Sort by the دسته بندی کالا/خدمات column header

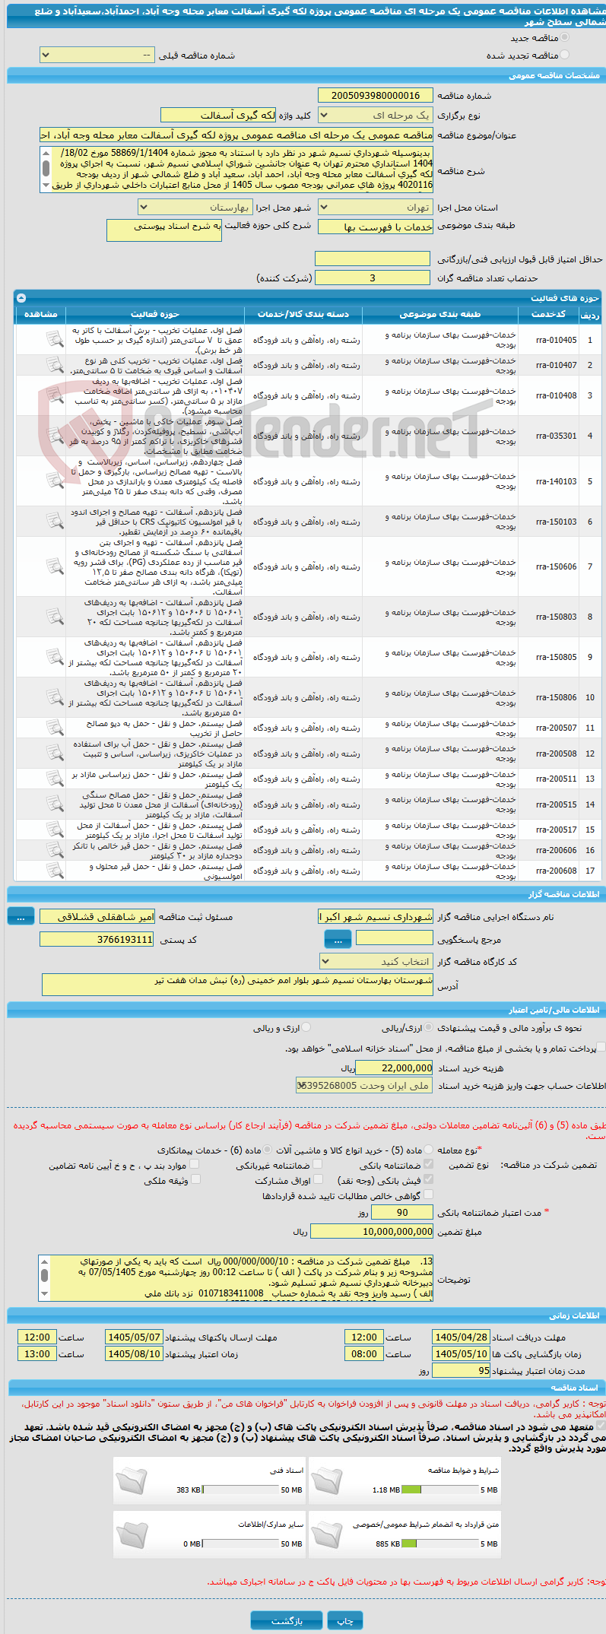coord(303,314)
